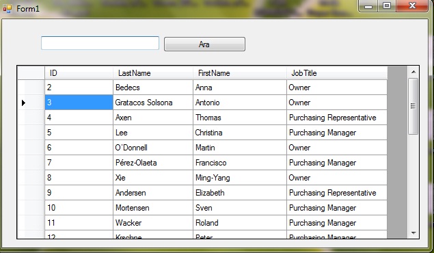
Task: Minimize the Form1 window
Action: click(x=368, y=6)
